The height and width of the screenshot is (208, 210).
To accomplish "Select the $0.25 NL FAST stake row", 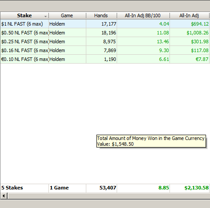I will [105, 42].
